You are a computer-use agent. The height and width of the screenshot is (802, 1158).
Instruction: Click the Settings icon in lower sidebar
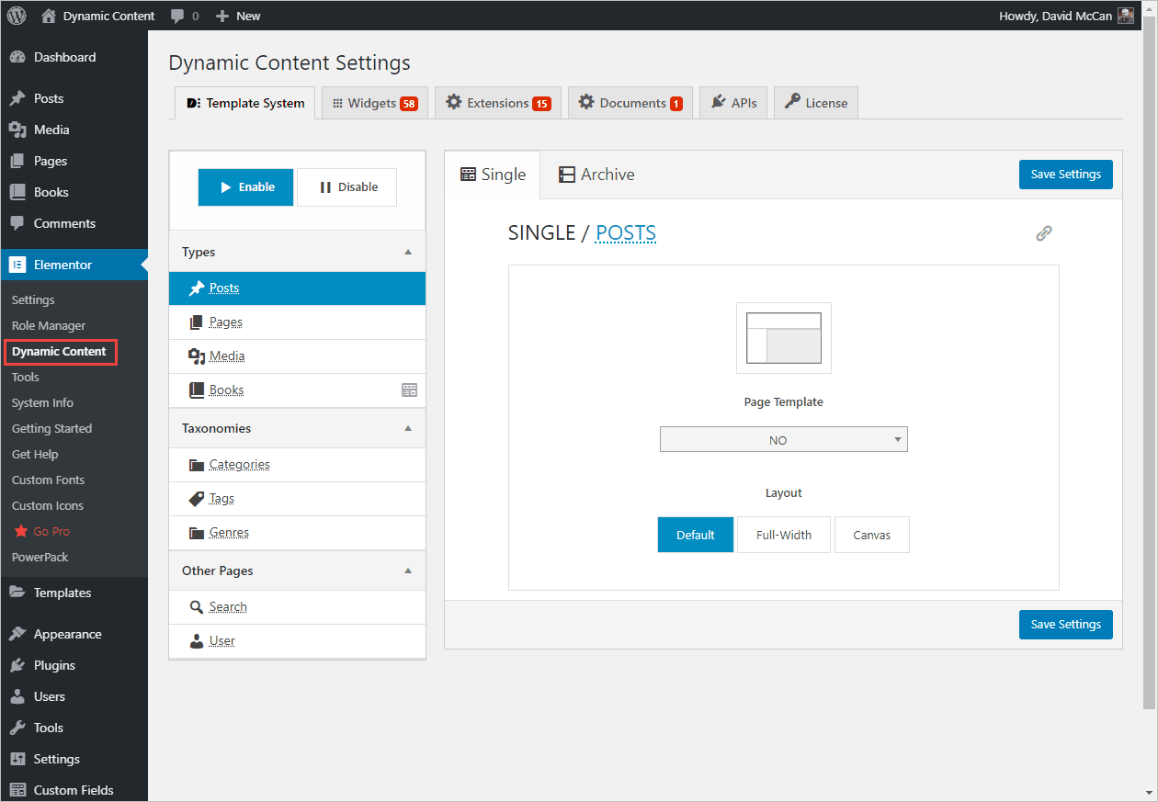click(17, 759)
